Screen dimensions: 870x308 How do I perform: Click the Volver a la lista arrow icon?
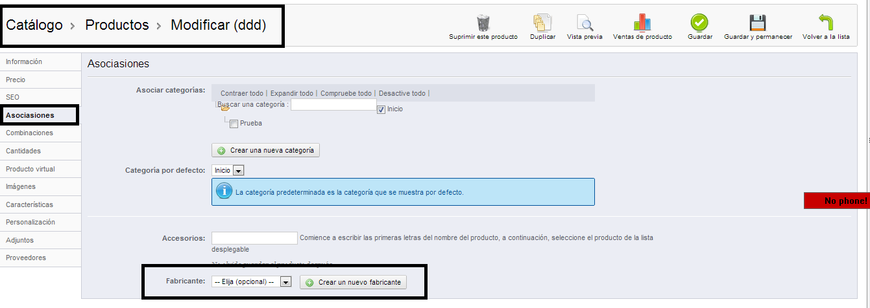(x=826, y=23)
